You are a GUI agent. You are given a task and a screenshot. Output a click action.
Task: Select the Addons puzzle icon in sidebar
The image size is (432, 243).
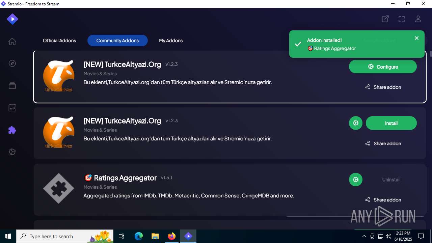(12, 130)
